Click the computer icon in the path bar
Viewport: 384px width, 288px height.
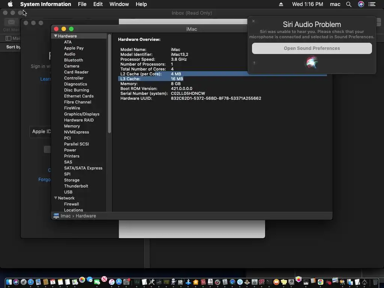pyautogui.click(x=56, y=216)
